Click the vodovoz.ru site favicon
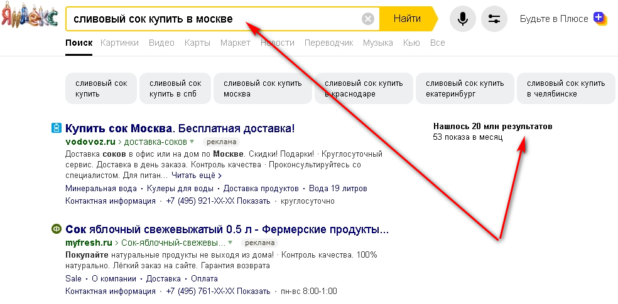 (x=57, y=128)
